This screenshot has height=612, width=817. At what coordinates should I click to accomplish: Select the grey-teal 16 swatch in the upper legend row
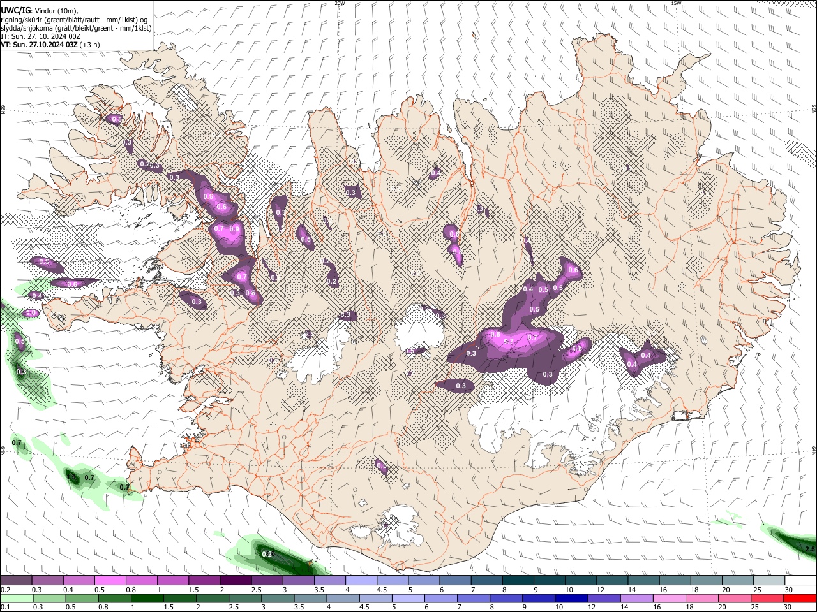click(x=675, y=581)
